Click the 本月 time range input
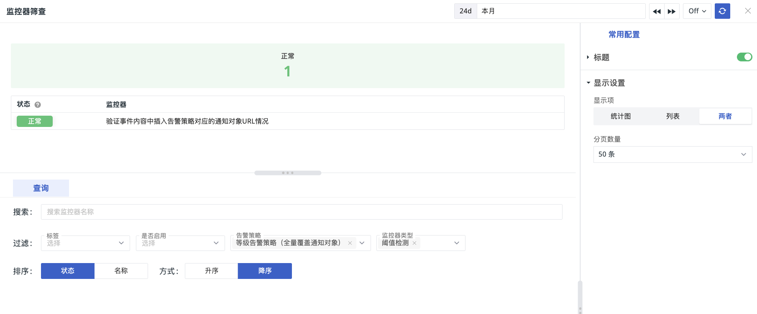 561,11
